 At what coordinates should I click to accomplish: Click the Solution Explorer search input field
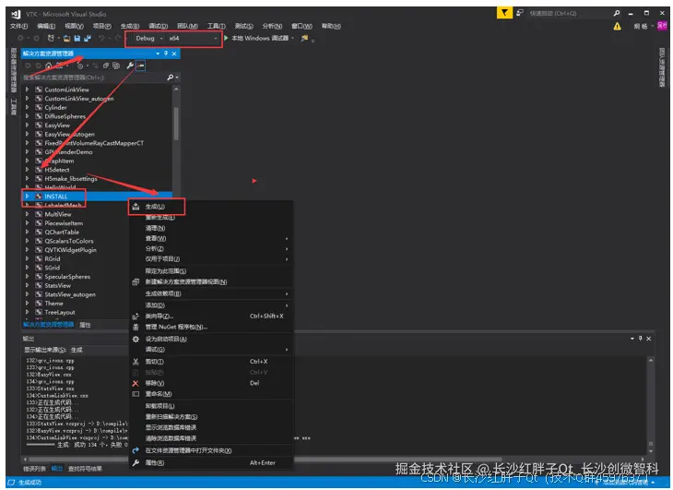tap(93, 78)
